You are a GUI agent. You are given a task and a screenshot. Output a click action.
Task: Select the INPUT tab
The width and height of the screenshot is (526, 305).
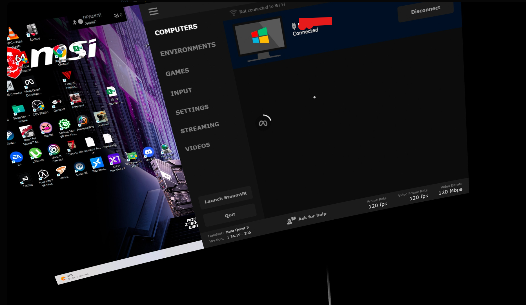click(x=181, y=92)
